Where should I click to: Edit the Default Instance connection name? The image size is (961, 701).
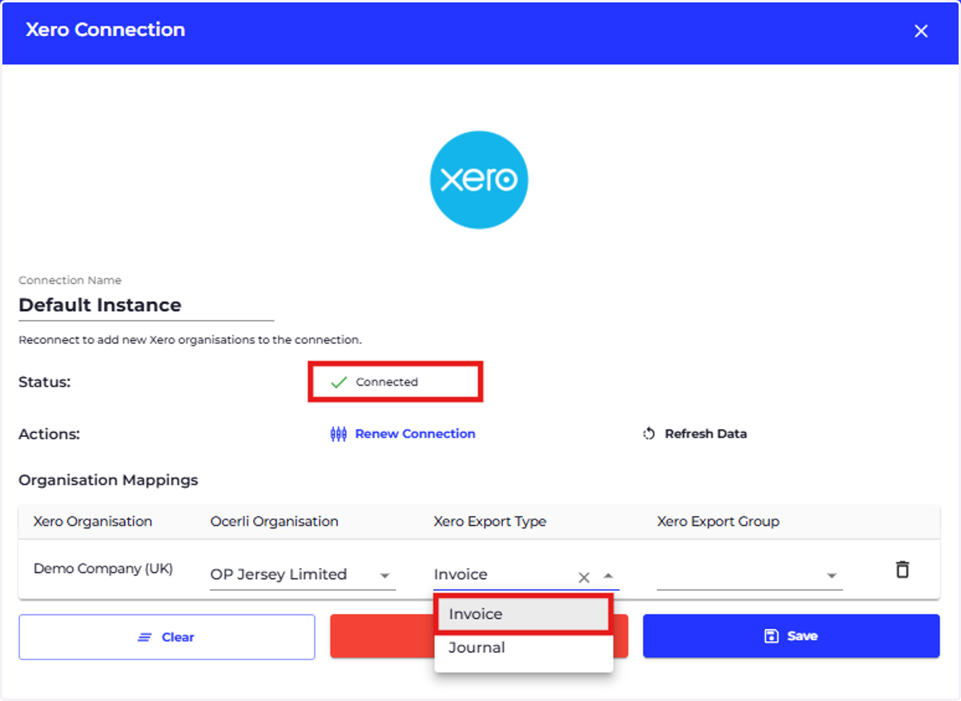point(146,305)
